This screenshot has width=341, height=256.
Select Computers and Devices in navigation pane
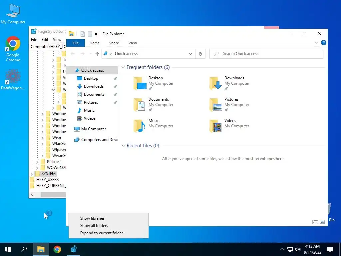[100, 140]
